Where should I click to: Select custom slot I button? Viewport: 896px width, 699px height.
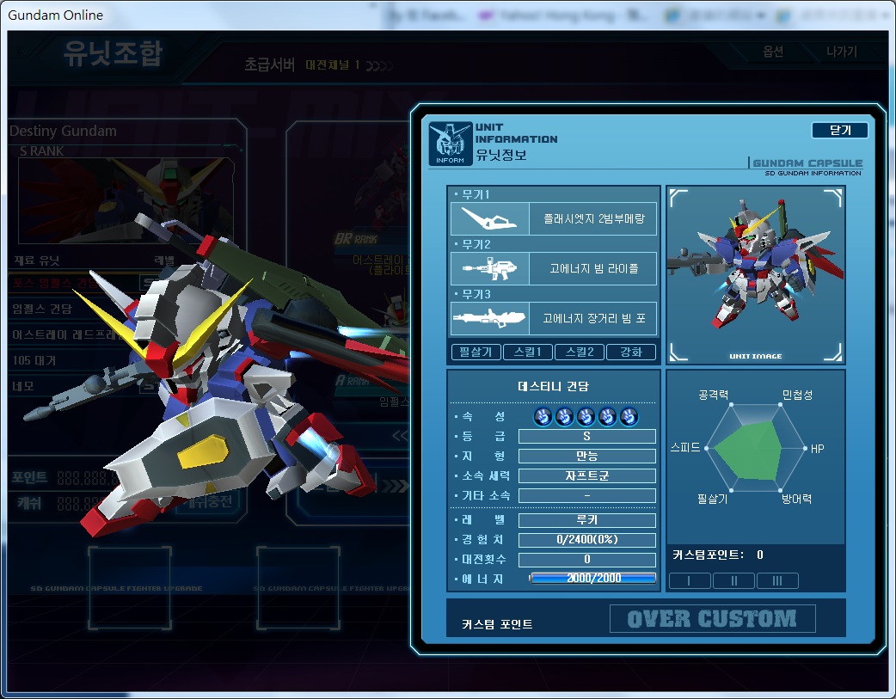click(690, 581)
